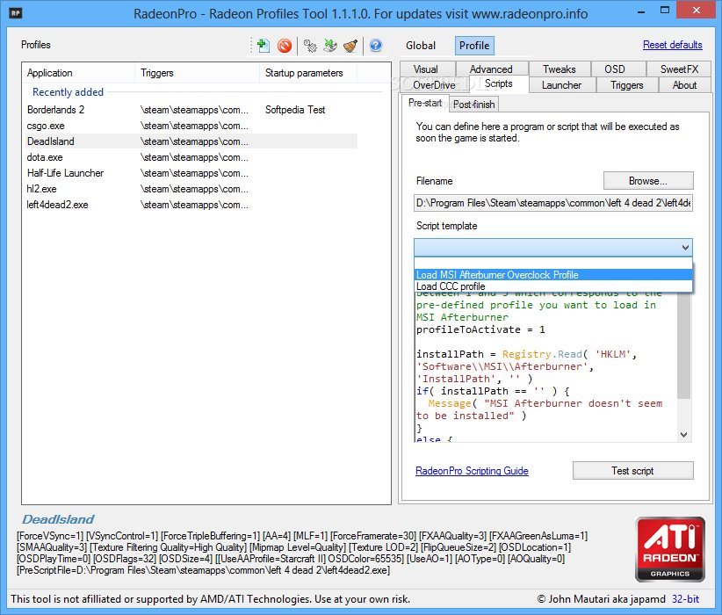
Task: Click the script editor scroll down arrow
Action: click(683, 434)
